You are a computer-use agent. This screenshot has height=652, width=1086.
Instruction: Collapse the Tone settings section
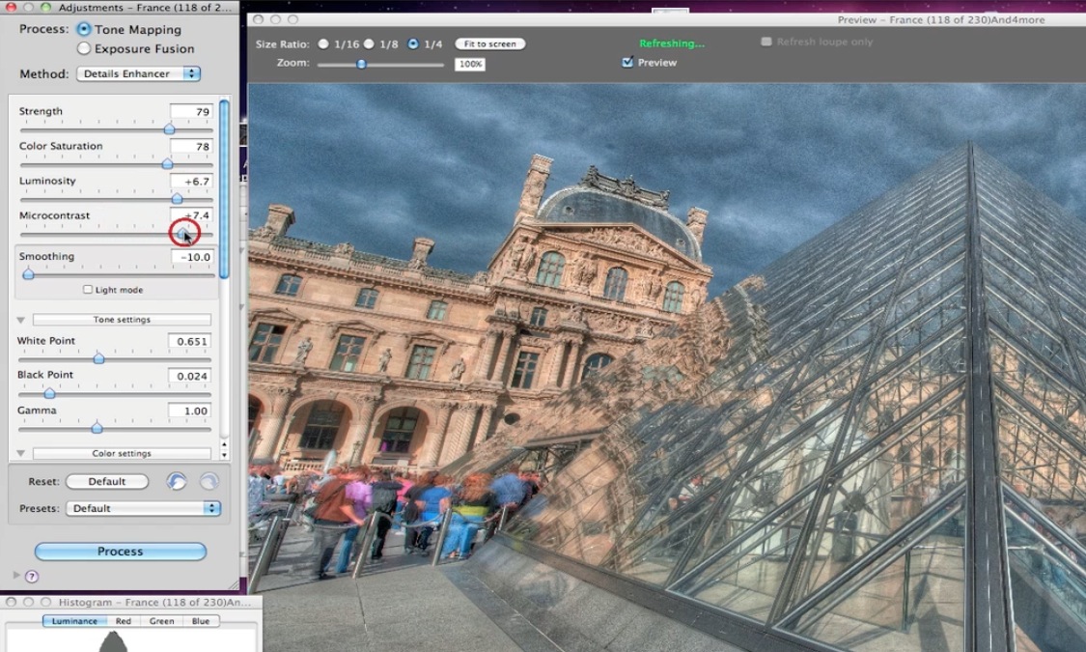click(x=20, y=320)
